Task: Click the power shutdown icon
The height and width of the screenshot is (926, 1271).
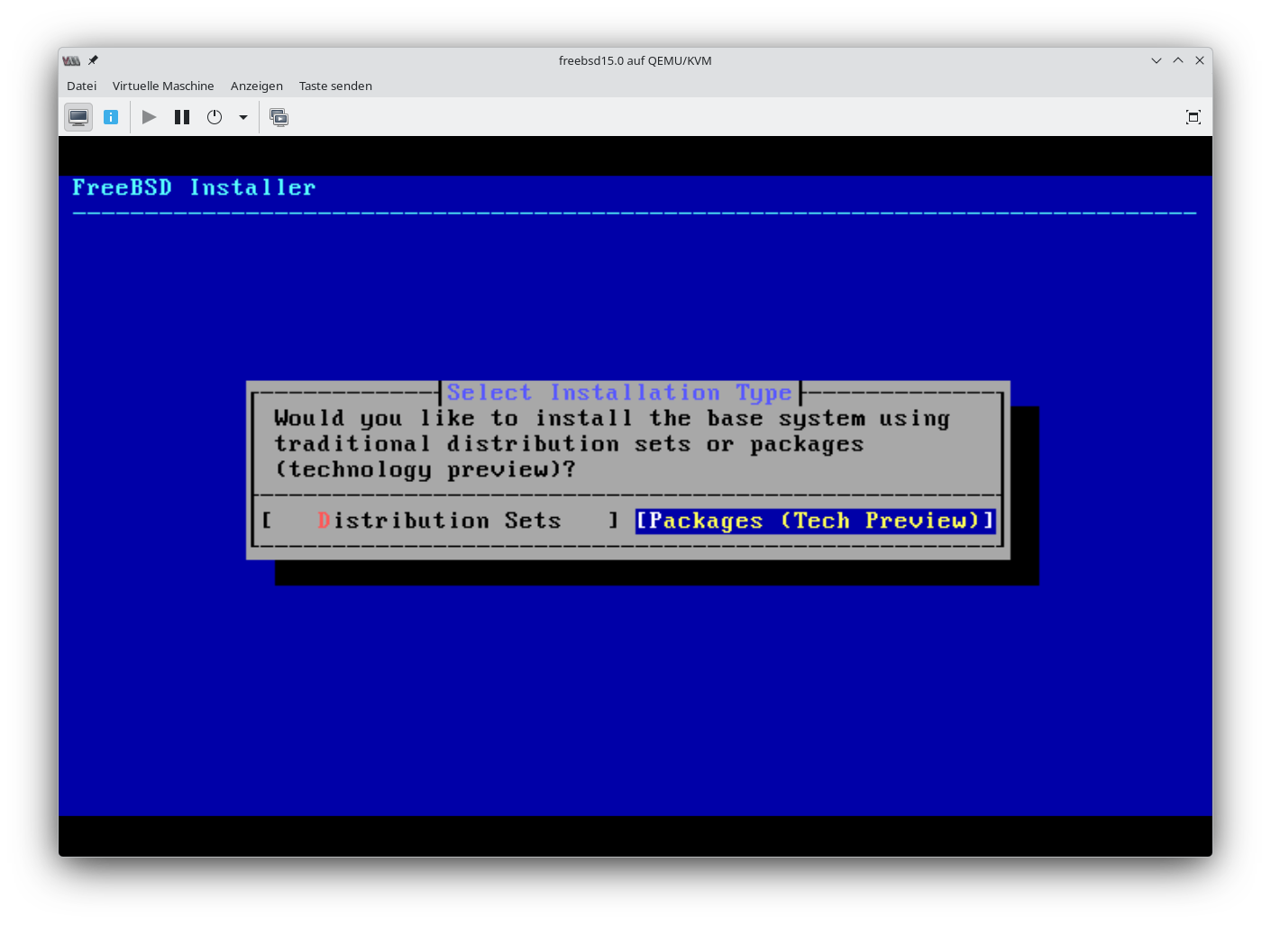Action: [x=215, y=117]
